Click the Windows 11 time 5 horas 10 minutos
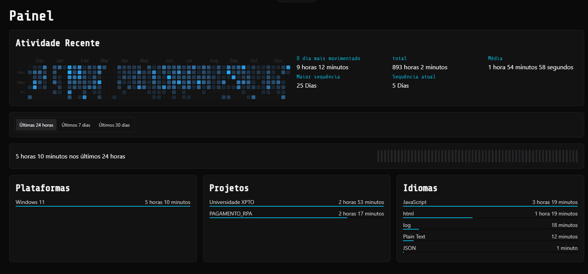 click(168, 202)
